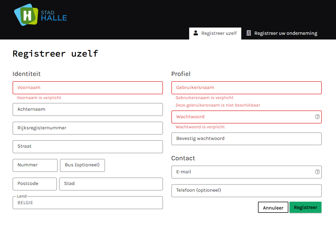
Task: Click the person icon on Registreer uzelf tab
Action: [x=196, y=33]
